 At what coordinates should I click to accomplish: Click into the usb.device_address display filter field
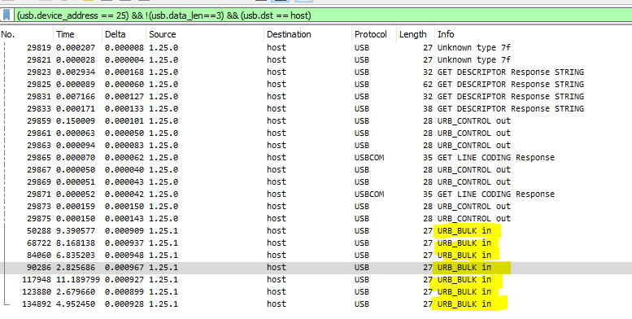click(322, 15)
